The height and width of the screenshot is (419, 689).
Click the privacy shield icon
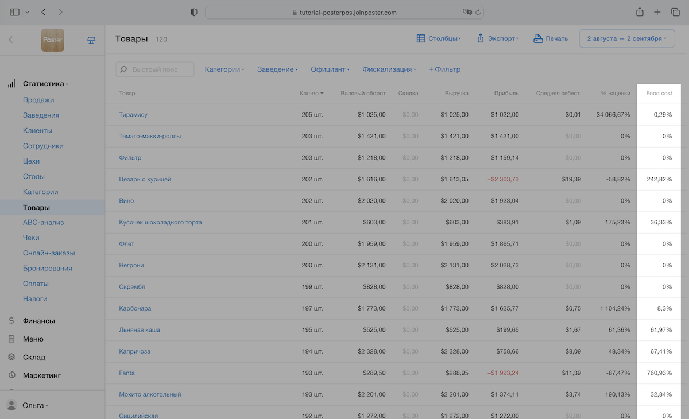[x=194, y=12]
